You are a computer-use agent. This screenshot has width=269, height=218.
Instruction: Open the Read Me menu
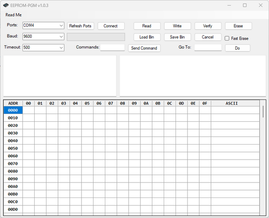click(14, 15)
